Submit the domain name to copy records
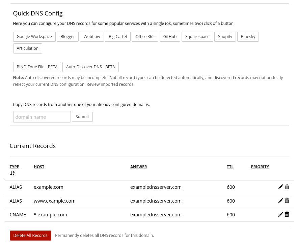 82,116
